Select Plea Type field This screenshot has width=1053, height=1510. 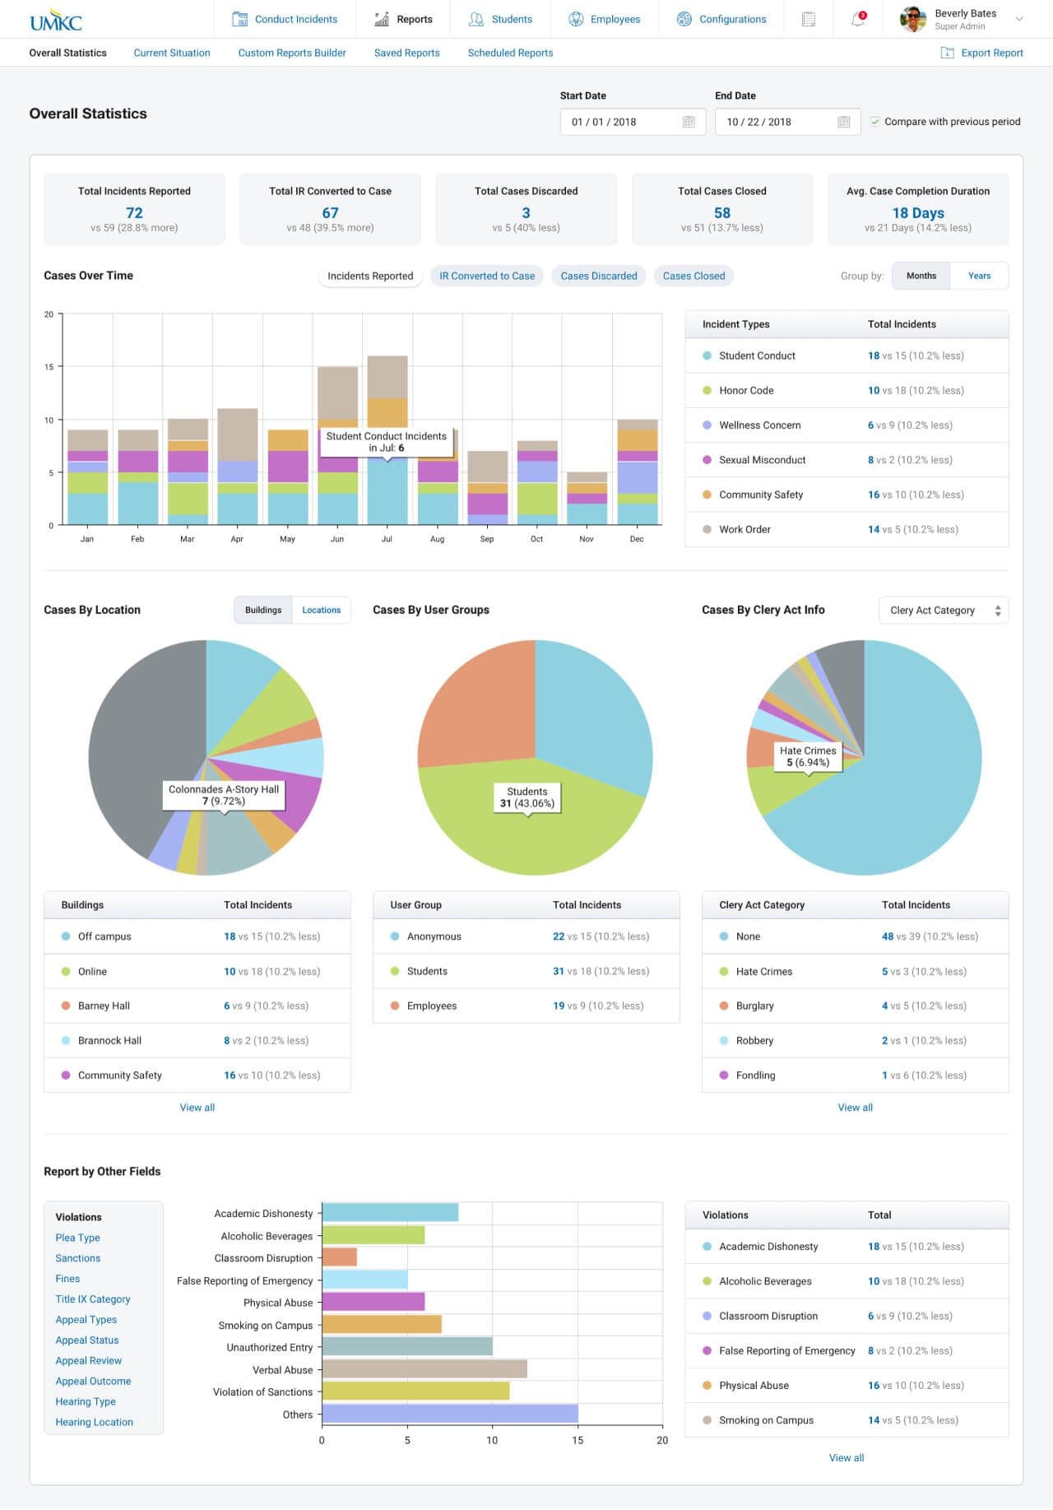pos(77,1238)
